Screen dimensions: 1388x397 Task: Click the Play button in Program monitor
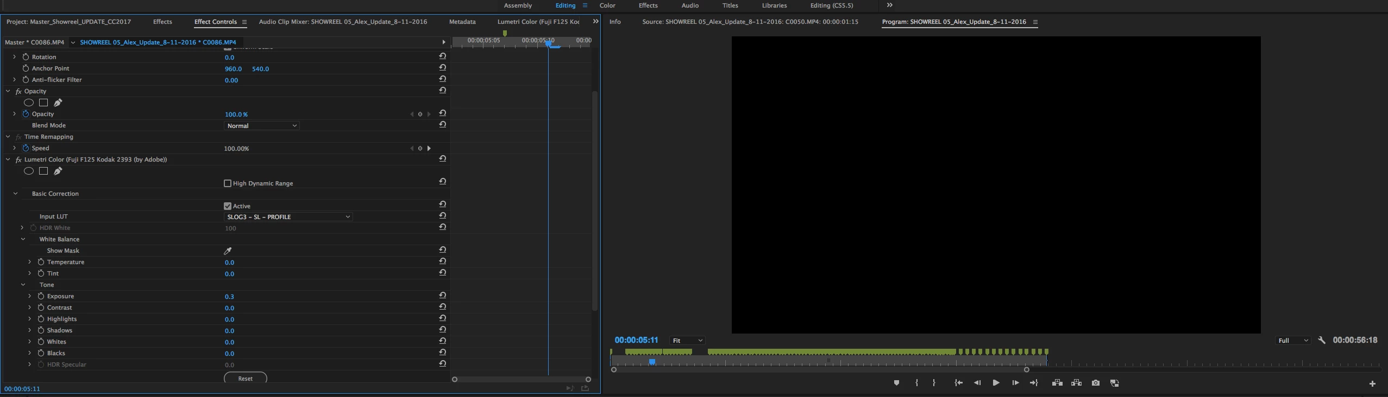[x=996, y=383]
